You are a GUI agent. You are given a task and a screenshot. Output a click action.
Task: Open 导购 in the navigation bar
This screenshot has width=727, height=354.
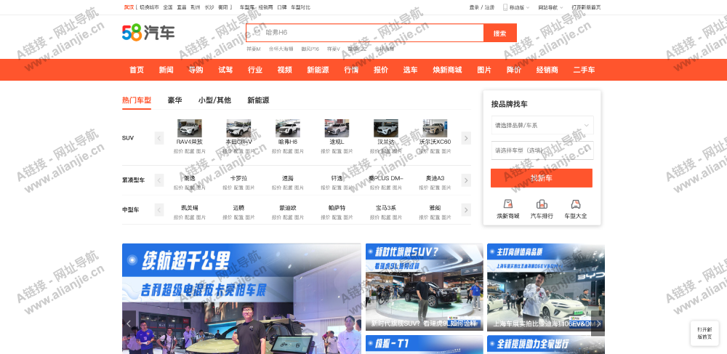(196, 70)
